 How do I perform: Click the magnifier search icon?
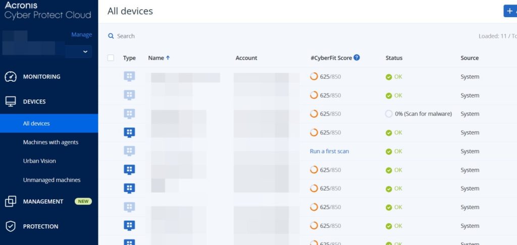point(111,36)
